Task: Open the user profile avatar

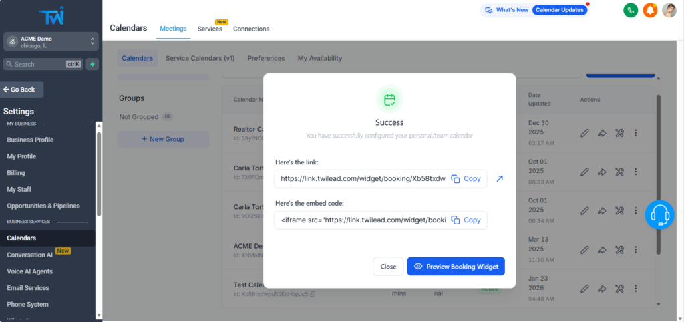Action: [x=669, y=10]
